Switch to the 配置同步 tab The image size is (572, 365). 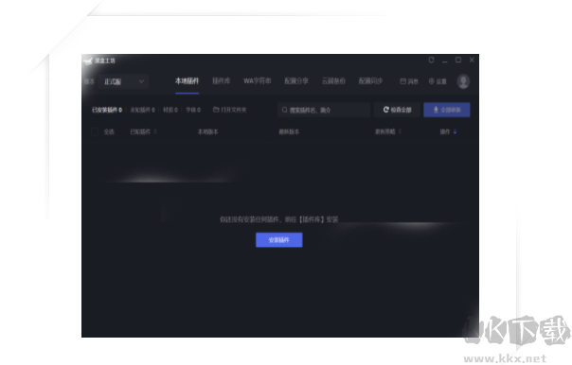coord(370,81)
